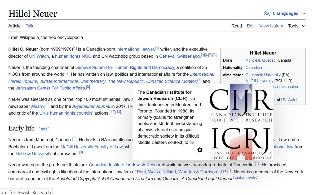The height and width of the screenshot is (195, 318).
Task: Jump to footnote reference 8
Action: 88,87
